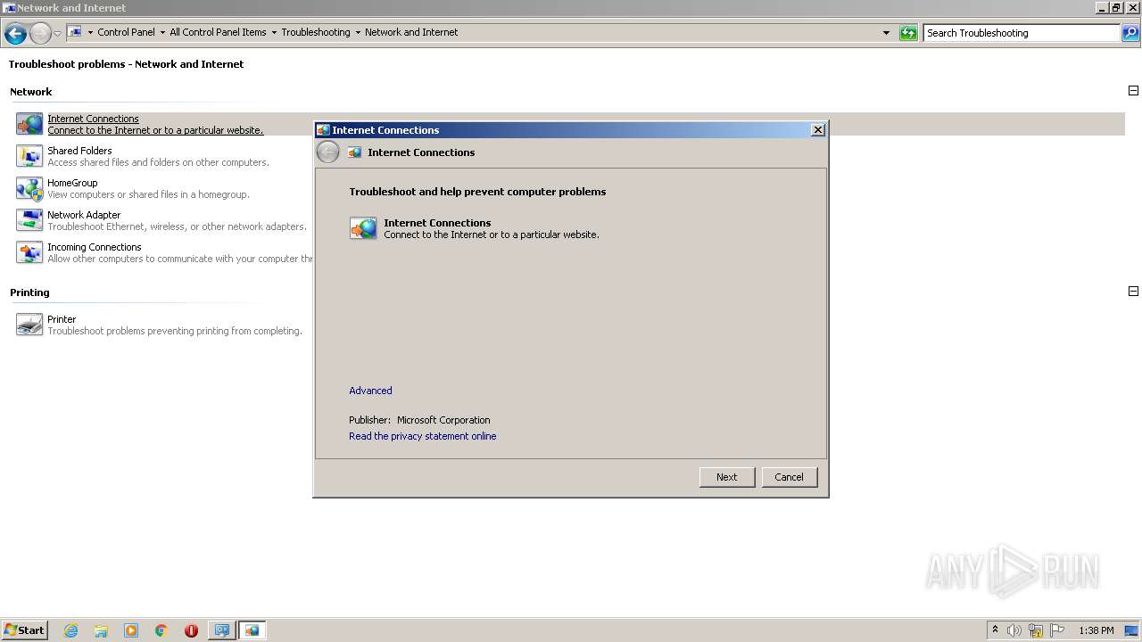This screenshot has width=1142, height=642.
Task: Click the small wizard icon beside dialog heading
Action: pos(354,152)
